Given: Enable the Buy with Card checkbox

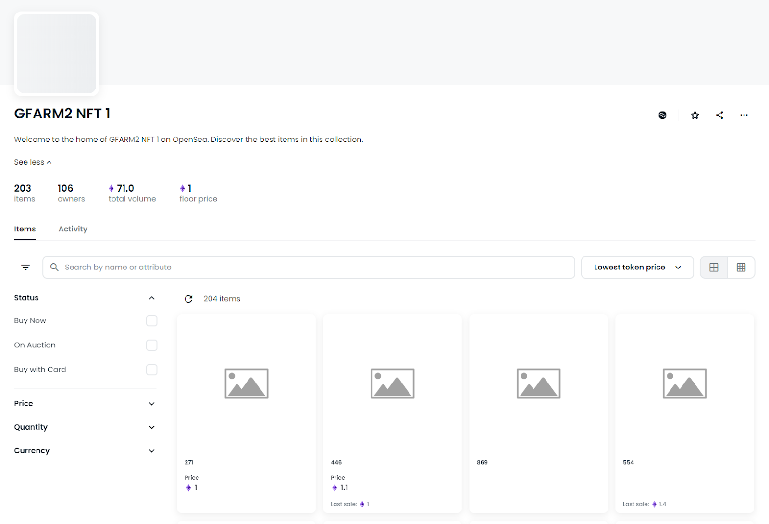Looking at the screenshot, I should pos(151,370).
